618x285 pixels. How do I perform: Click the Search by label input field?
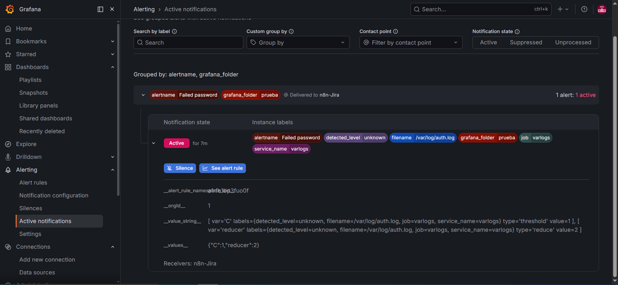(188, 42)
